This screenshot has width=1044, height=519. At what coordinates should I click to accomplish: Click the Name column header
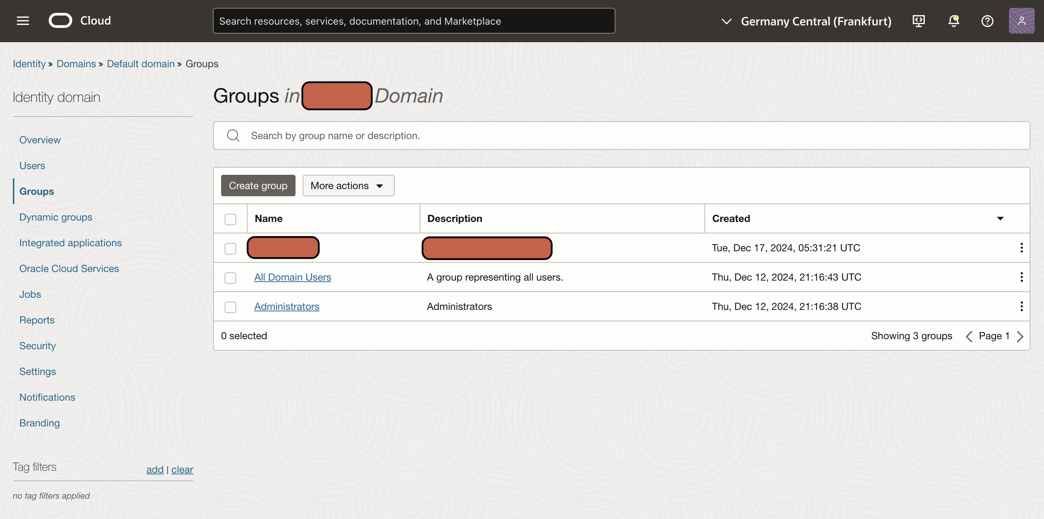(268, 219)
